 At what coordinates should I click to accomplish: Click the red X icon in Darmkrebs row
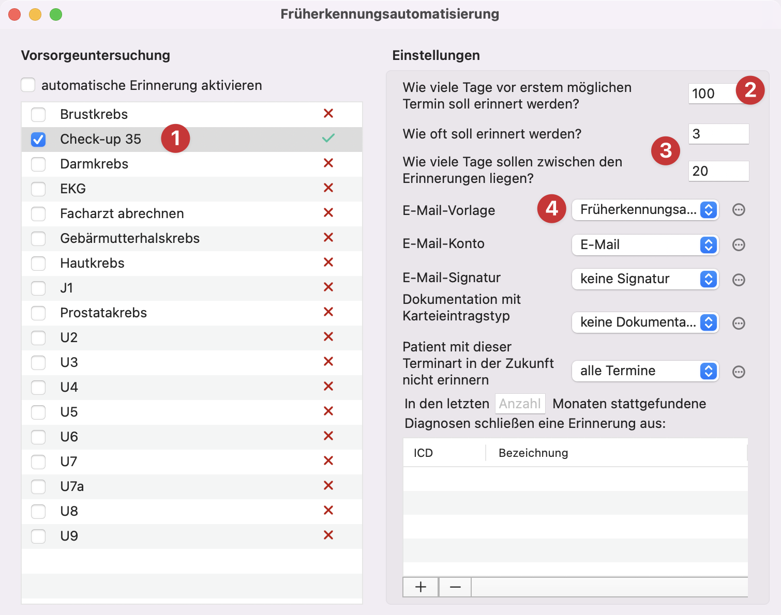click(328, 163)
